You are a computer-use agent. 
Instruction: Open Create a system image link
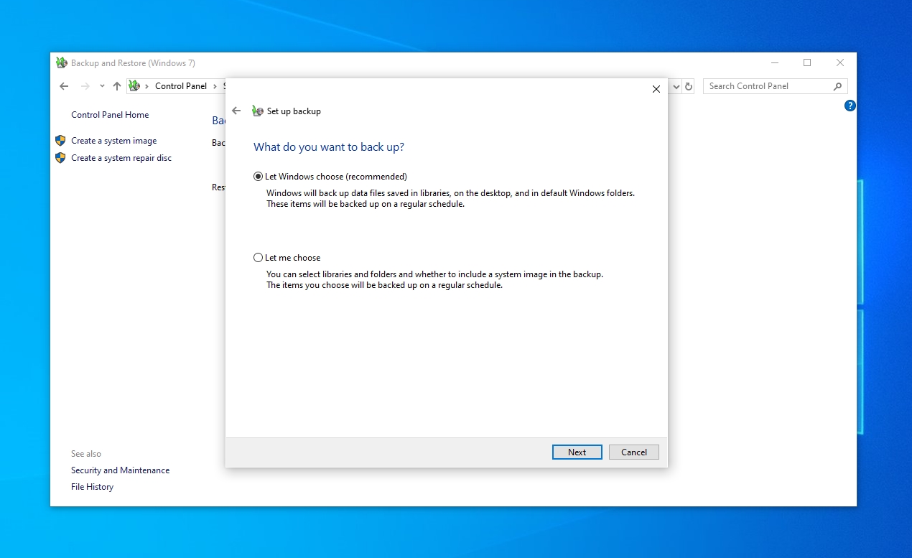click(113, 141)
